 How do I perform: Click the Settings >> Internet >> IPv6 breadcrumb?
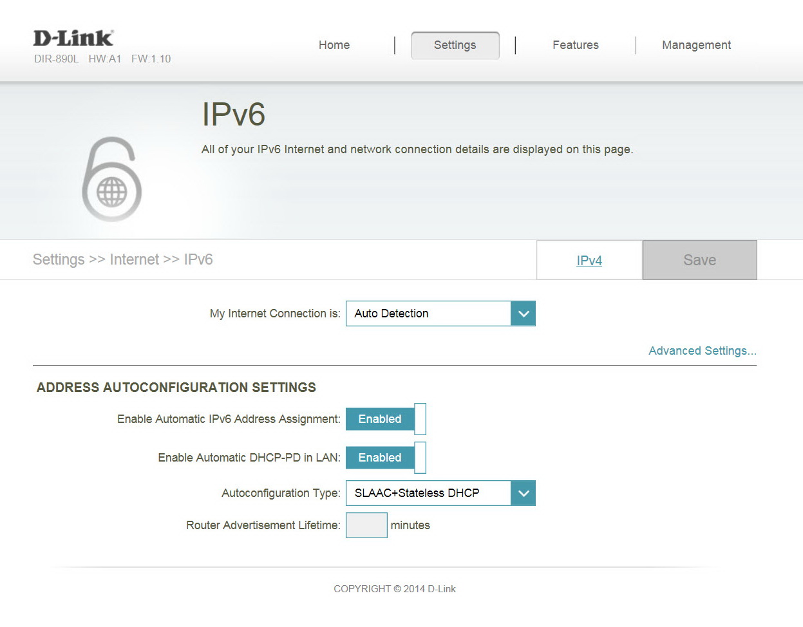click(x=122, y=259)
